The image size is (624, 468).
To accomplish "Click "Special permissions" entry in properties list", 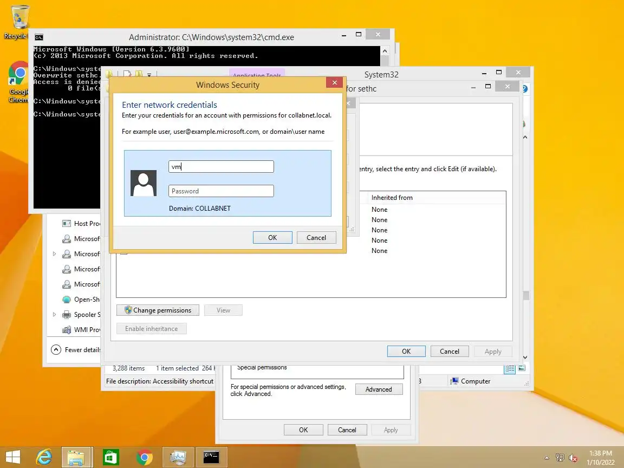I will (x=262, y=367).
